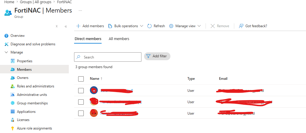The image size is (306, 133).
Task: Click the Add filter button
Action: [x=157, y=56]
